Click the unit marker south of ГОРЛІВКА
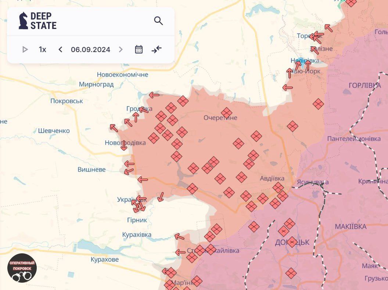 pos(318,104)
